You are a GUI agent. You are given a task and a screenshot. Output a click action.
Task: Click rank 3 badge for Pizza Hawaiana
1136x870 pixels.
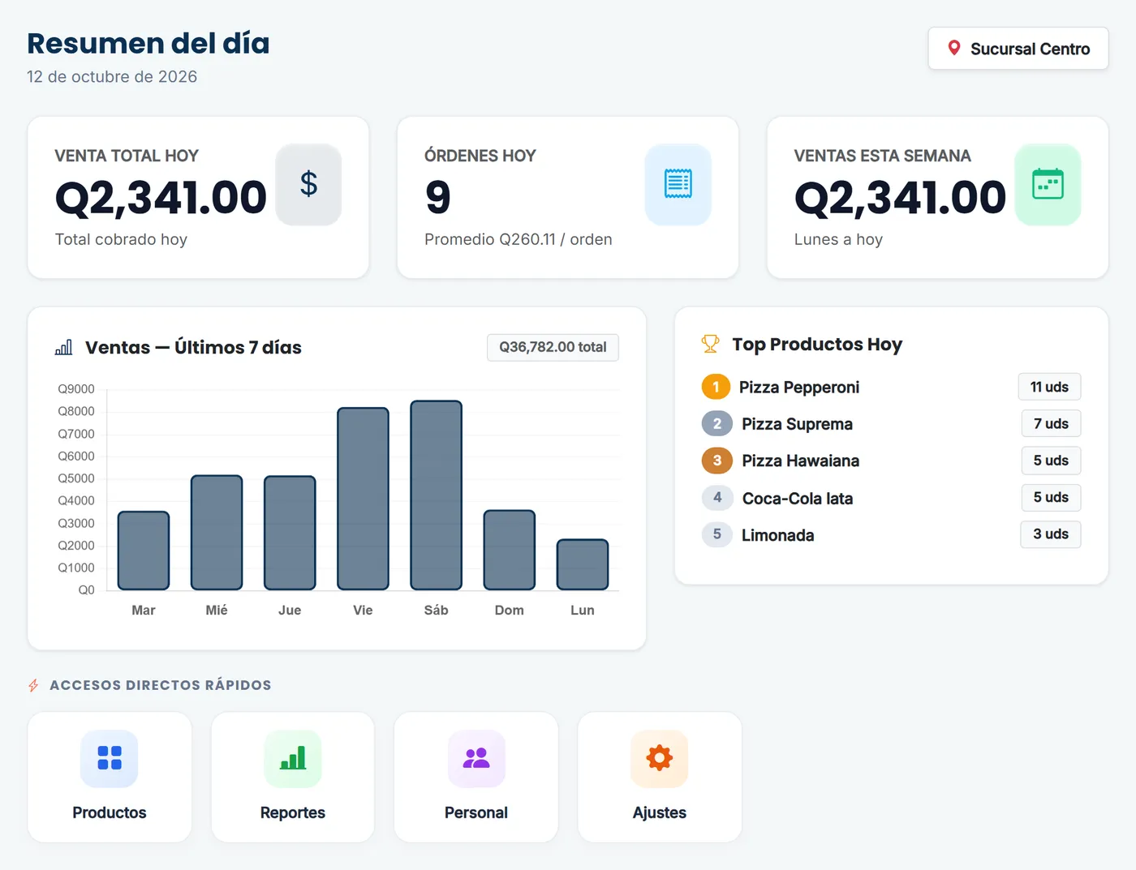coord(717,461)
